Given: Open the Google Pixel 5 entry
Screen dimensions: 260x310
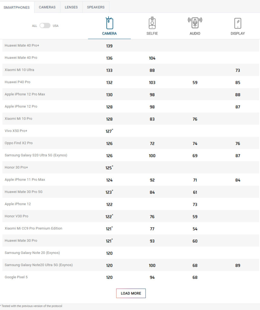Looking at the screenshot, I should pyautogui.click(x=16, y=277).
